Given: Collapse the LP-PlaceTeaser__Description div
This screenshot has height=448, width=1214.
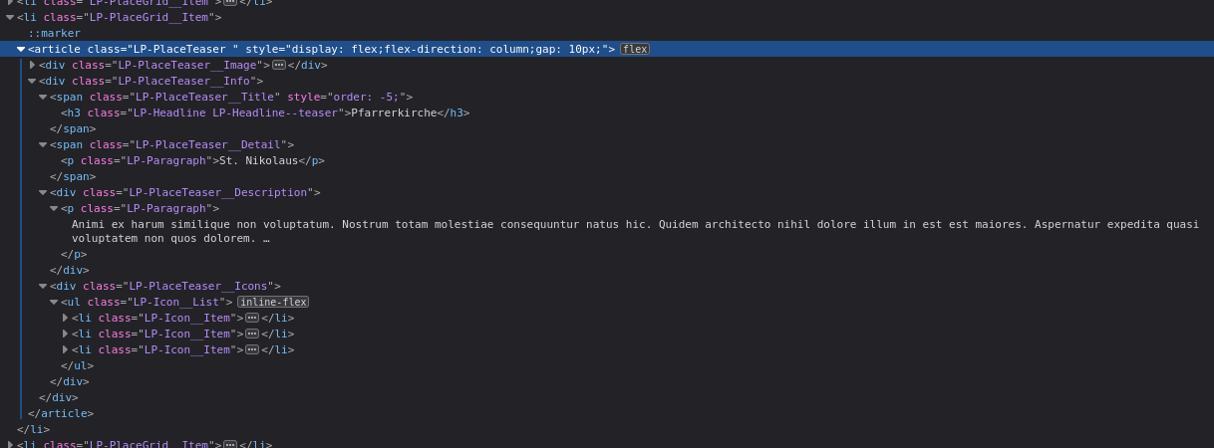Looking at the screenshot, I should pos(43,192).
